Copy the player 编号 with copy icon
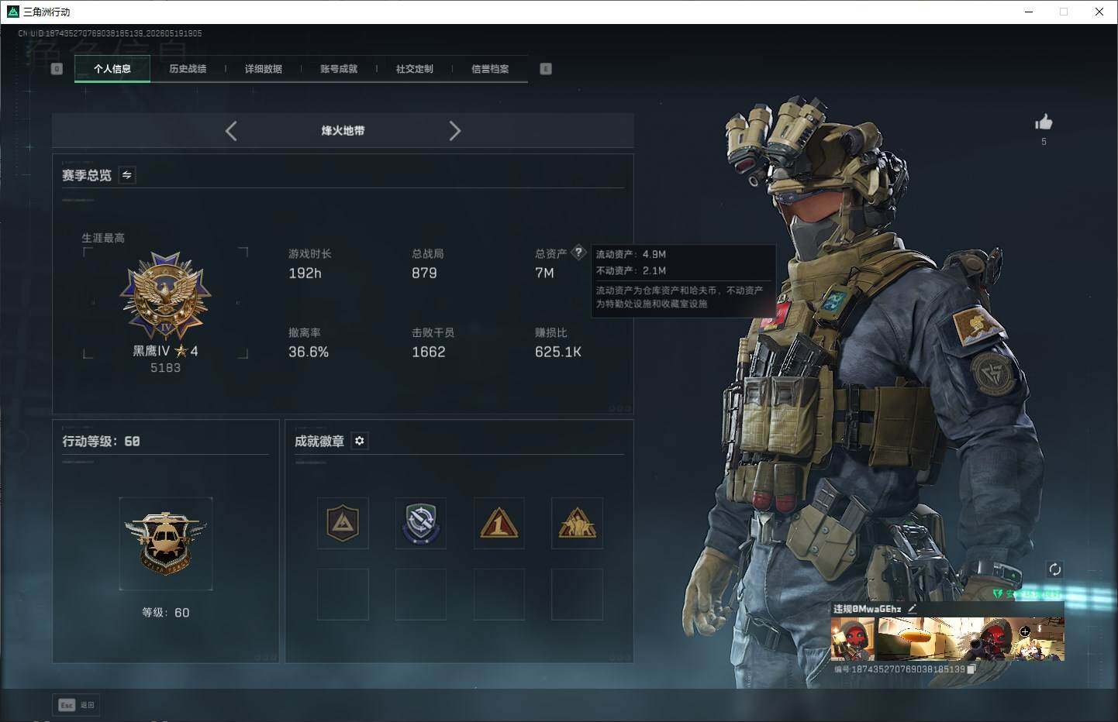This screenshot has height=722, width=1118. coord(971,669)
